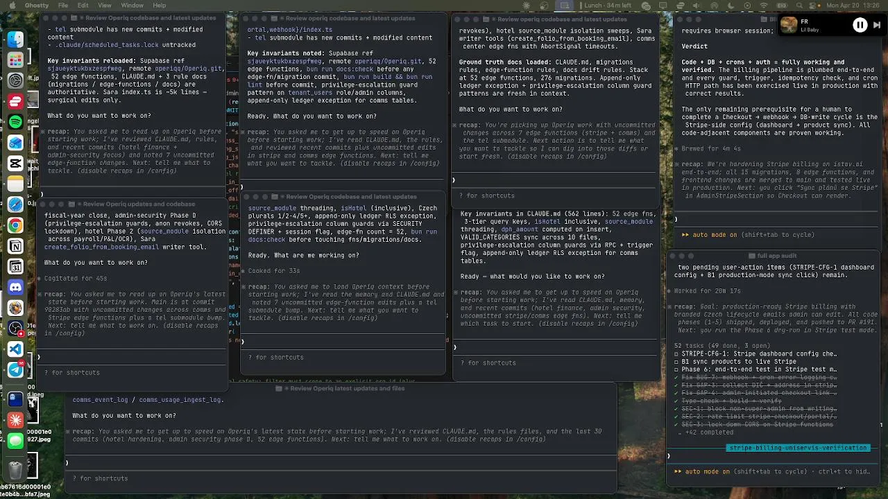Image resolution: width=888 pixels, height=499 pixels.
Task: Click the Wi-Fi icon in menu bar
Action: (764, 6)
